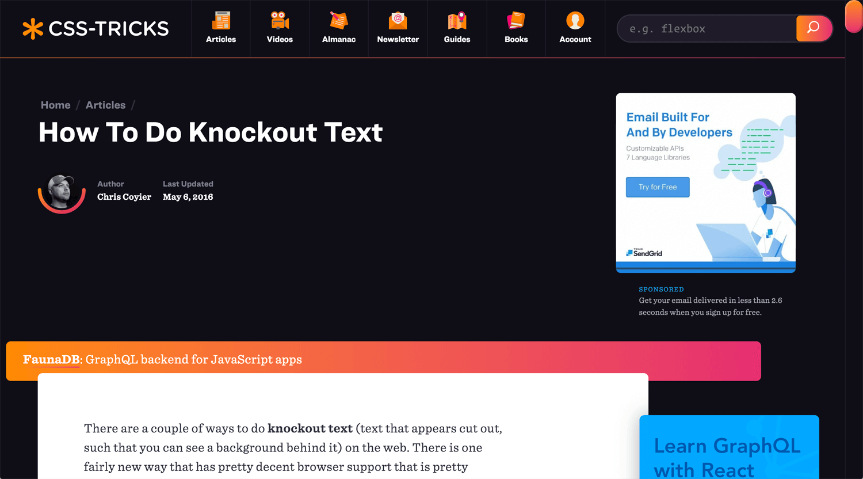
Task: Click the SendGrid logo in the ad
Action: (644, 253)
